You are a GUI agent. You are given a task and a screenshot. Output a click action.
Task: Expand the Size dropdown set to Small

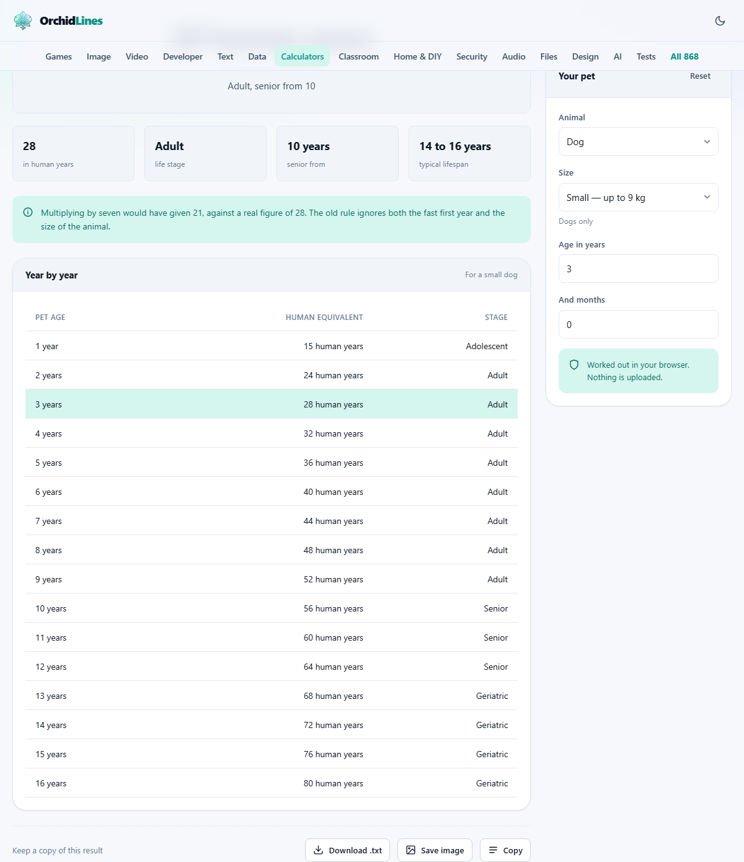tap(638, 197)
